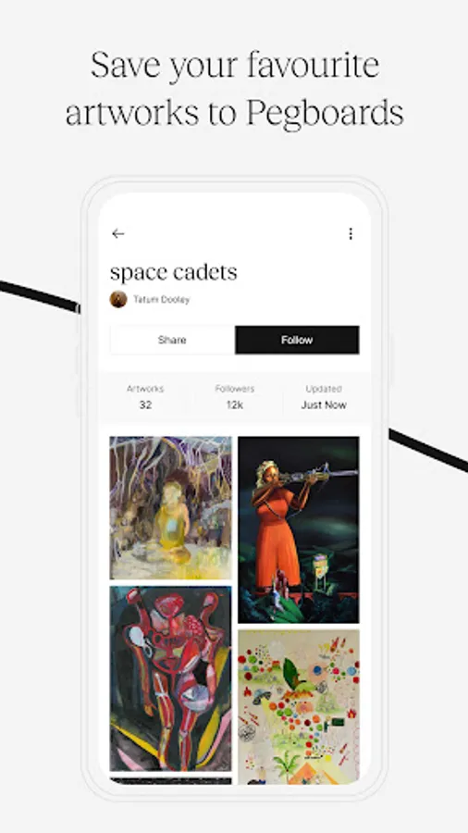Open the red anatomical figure painting
468x833 pixels.
tap(170, 678)
